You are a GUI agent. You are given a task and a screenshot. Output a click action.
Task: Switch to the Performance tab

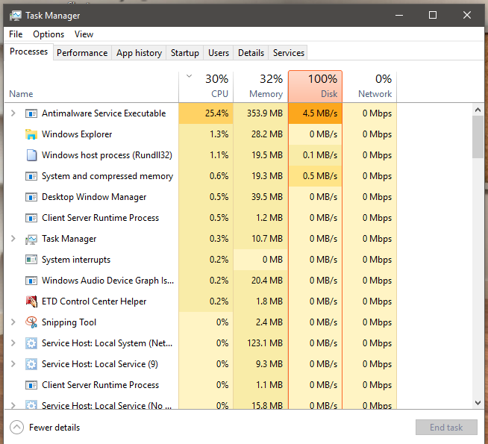point(82,53)
